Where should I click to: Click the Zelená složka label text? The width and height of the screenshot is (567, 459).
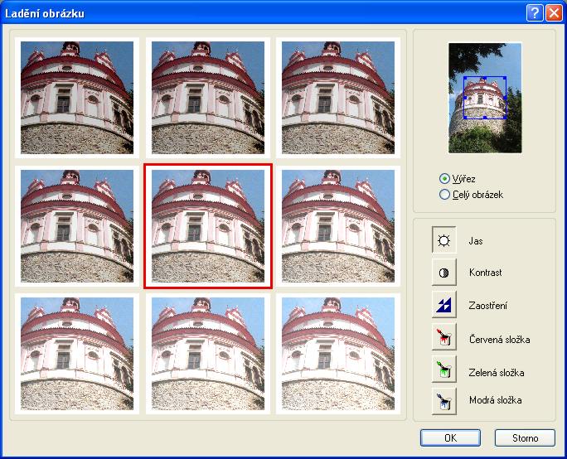point(497,372)
